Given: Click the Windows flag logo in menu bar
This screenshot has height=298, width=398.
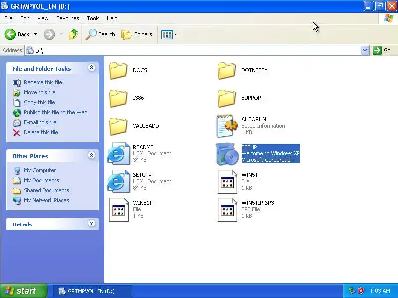Looking at the screenshot, I should point(389,18).
